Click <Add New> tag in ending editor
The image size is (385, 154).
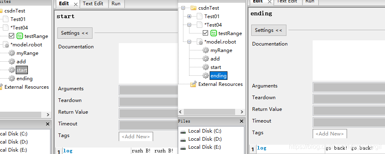(330, 134)
